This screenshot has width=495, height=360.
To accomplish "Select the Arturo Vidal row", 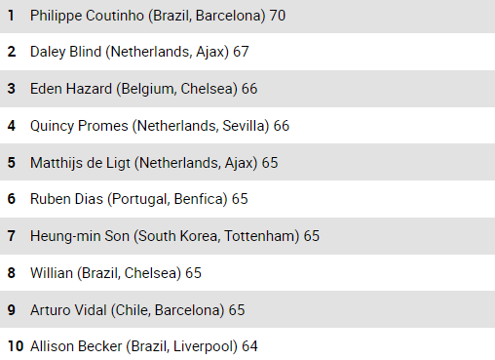I will [247, 309].
